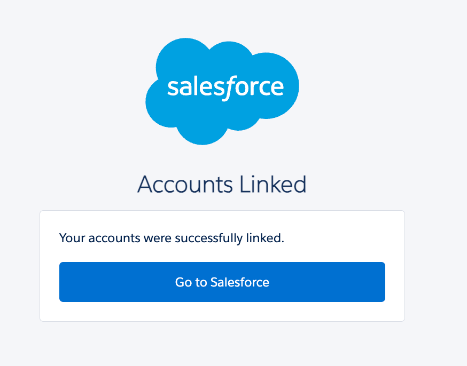Click the word "Salesforce" on the blue button
The width and height of the screenshot is (467, 366).
239,282
